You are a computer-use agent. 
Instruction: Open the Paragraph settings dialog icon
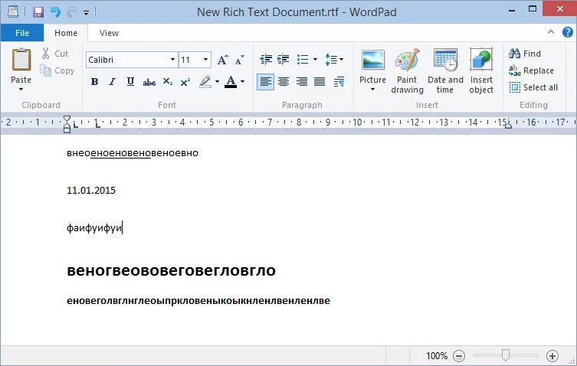coord(339,82)
